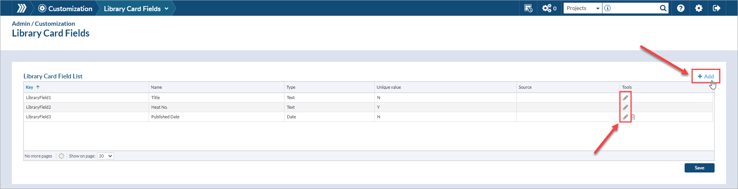Click the search info icon

[x=607, y=8]
